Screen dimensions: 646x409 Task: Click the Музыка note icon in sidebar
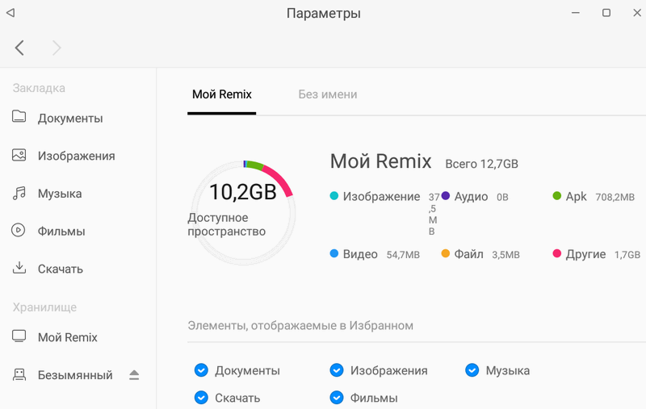click(19, 193)
